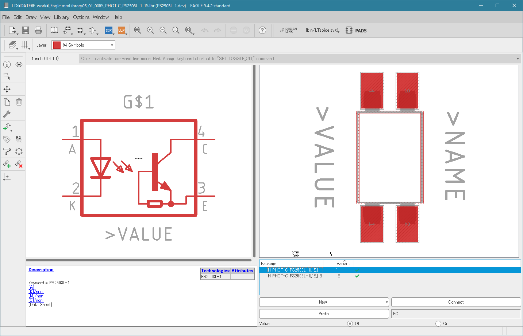Click the Save icon in toolbar
Screen dimensions: 523x336
point(25,30)
